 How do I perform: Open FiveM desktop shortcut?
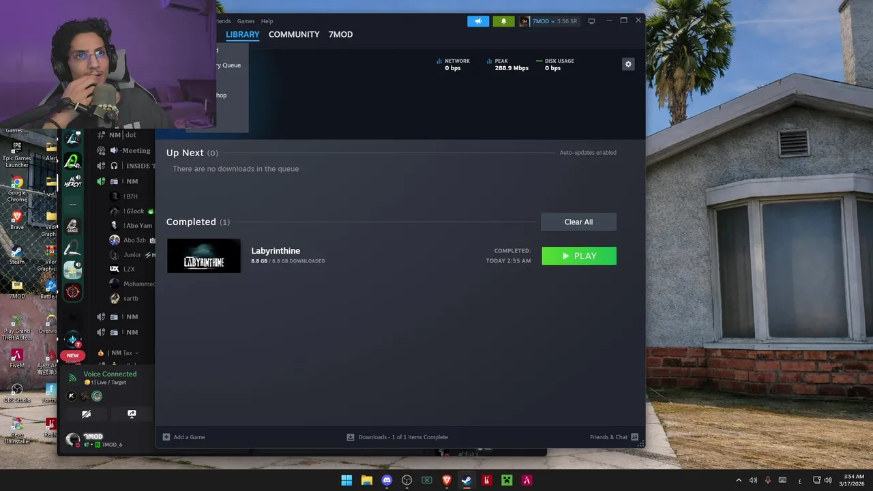point(17,359)
